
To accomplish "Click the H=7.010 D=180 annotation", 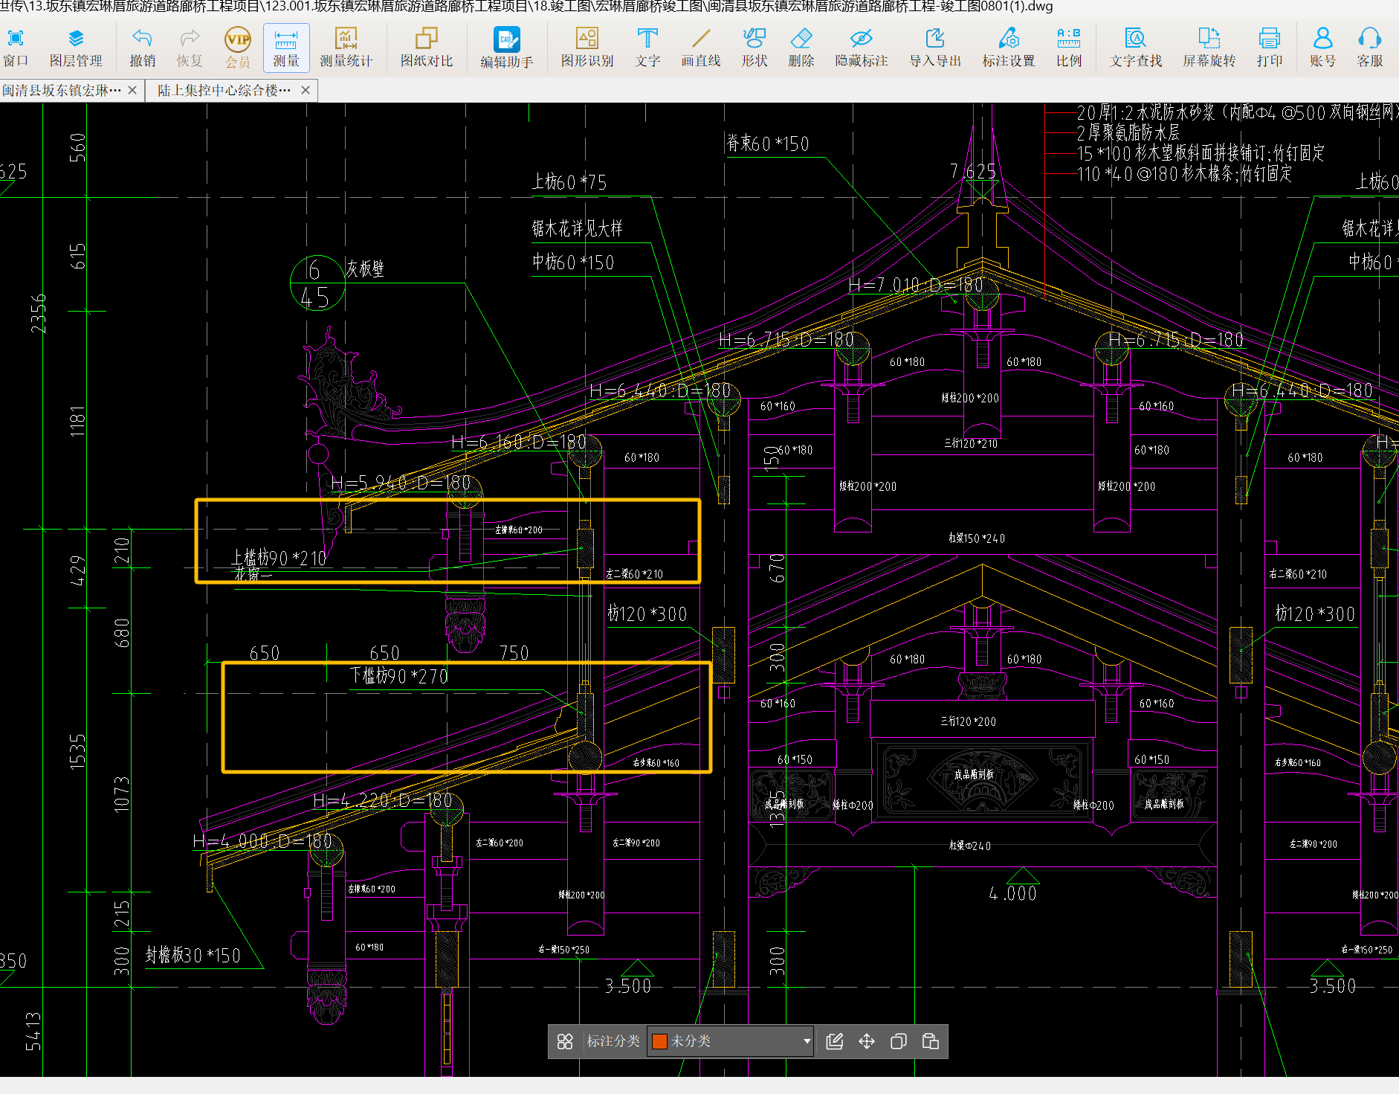I will (x=915, y=285).
